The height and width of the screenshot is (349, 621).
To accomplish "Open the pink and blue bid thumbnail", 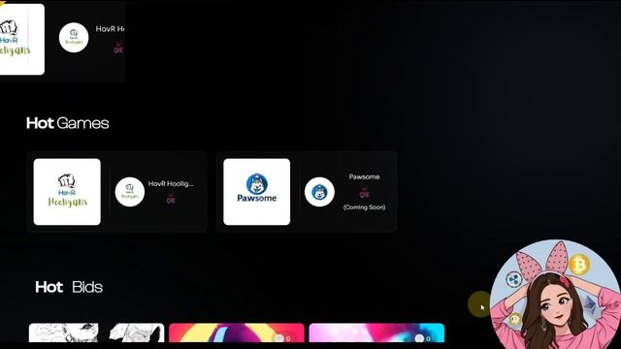I will pos(376,333).
